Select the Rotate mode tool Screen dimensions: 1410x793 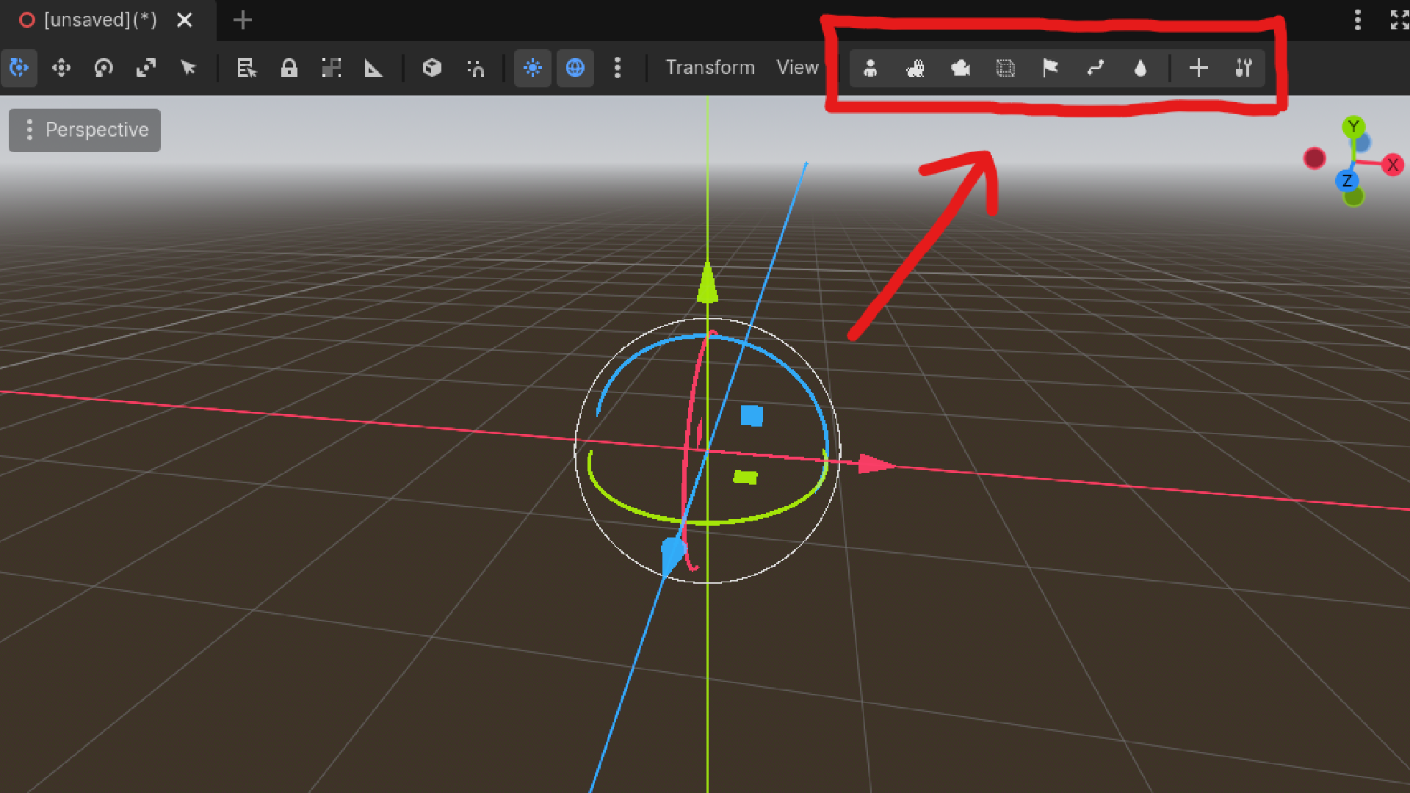pyautogui.click(x=104, y=68)
